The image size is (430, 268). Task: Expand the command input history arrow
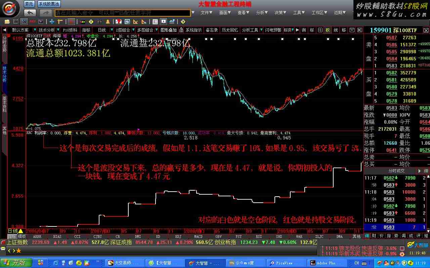pyautogui.click(x=193, y=13)
